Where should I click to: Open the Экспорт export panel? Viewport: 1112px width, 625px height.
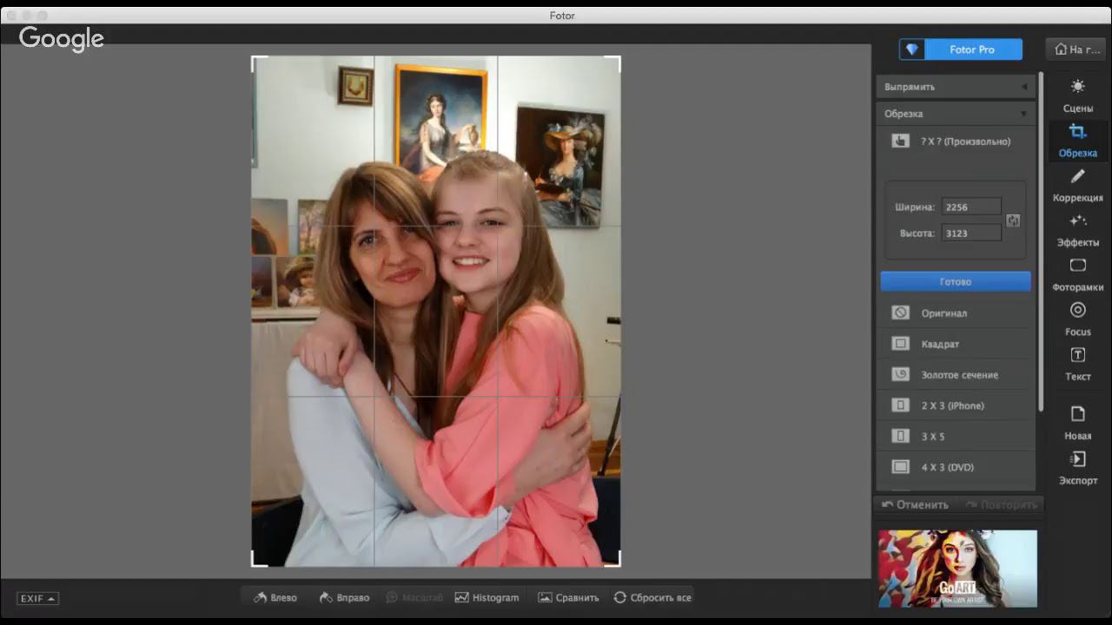(1077, 469)
